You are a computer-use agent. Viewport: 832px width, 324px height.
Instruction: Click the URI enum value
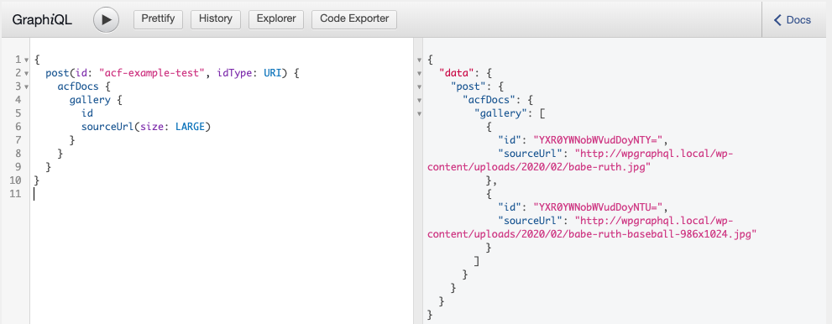(272, 73)
